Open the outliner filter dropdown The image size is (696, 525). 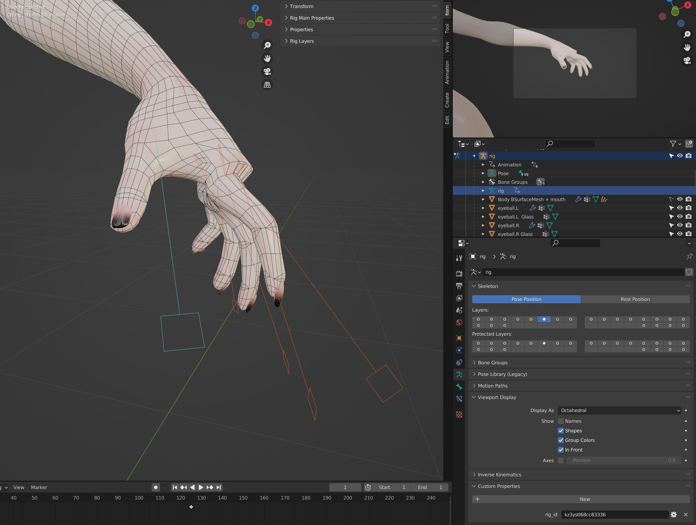pos(675,144)
